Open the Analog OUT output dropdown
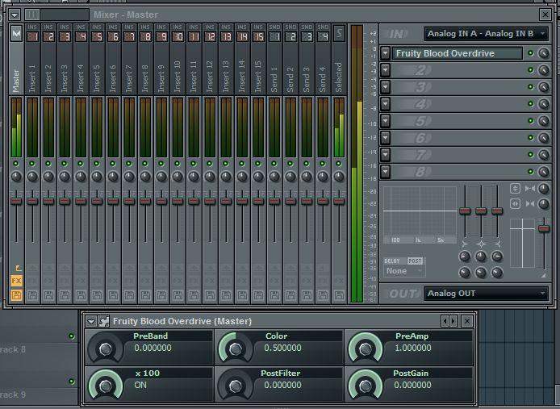The height and width of the screenshot is (409, 560). pos(486,294)
